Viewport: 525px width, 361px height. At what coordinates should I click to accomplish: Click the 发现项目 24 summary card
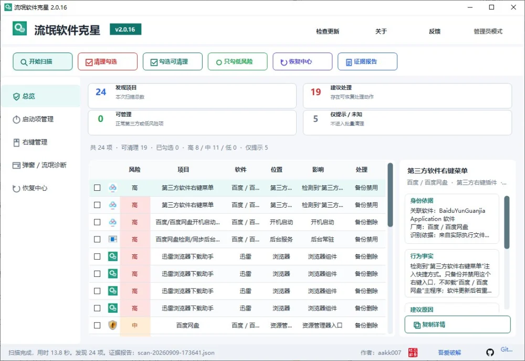(x=192, y=96)
